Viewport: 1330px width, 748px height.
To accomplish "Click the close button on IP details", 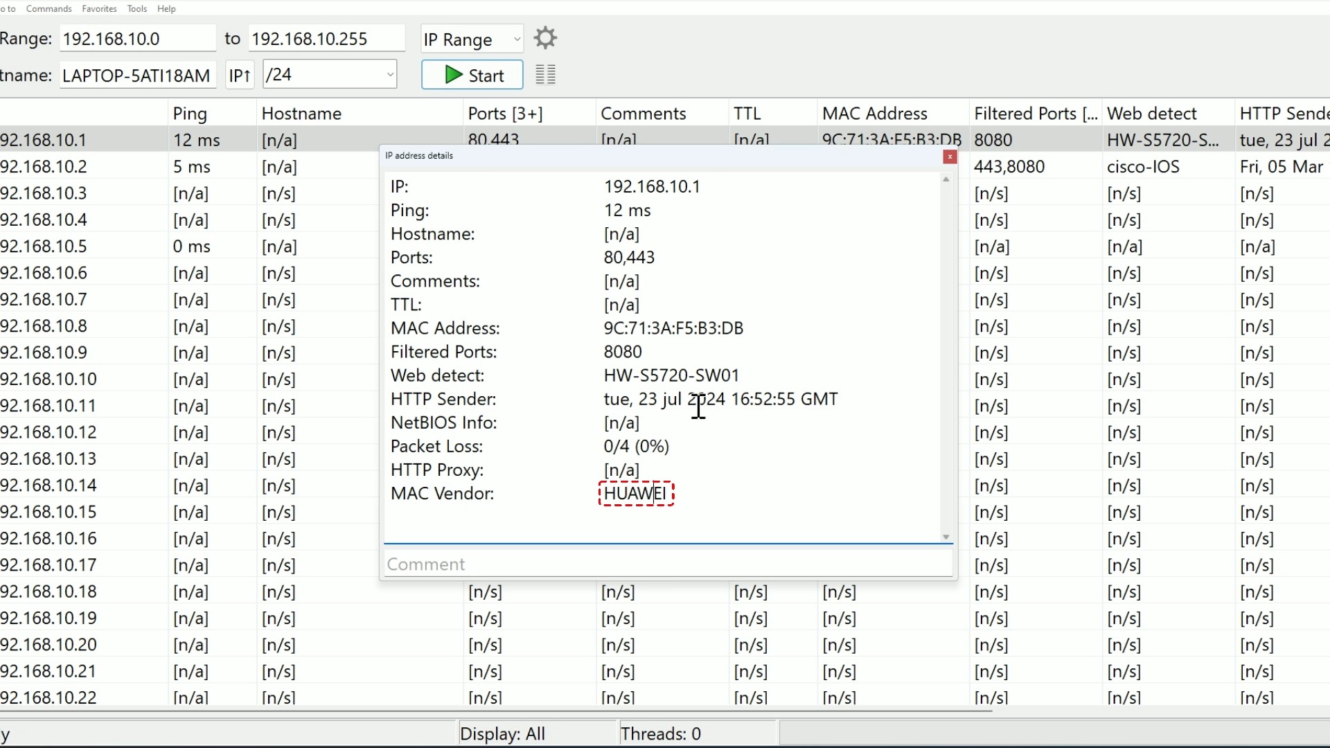I will click(950, 156).
